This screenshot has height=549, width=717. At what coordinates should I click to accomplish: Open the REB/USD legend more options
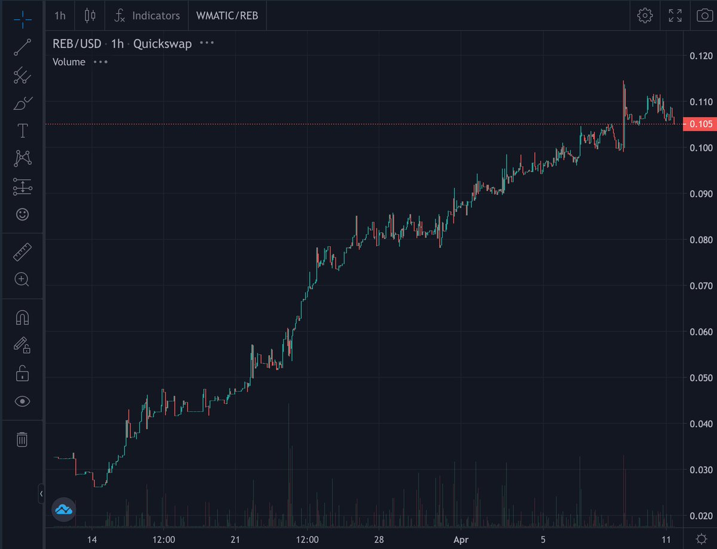point(207,44)
